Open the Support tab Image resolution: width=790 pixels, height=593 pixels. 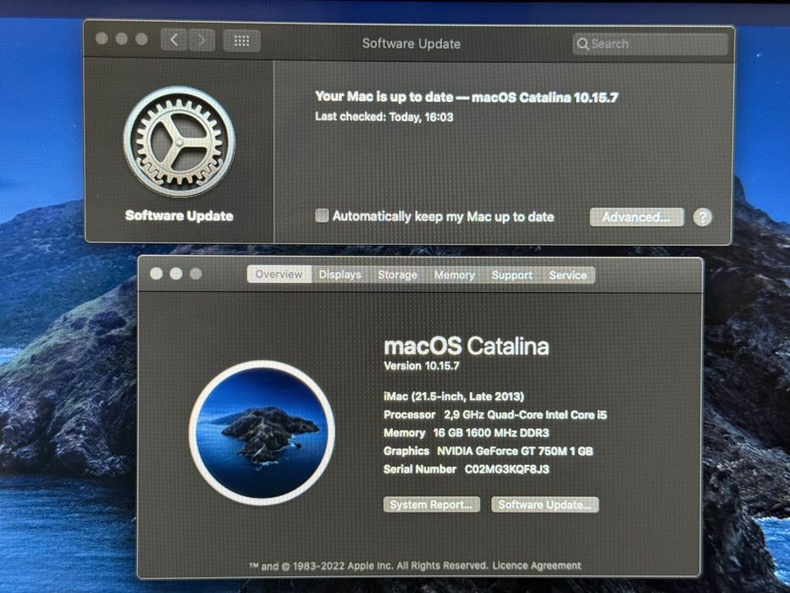[512, 274]
